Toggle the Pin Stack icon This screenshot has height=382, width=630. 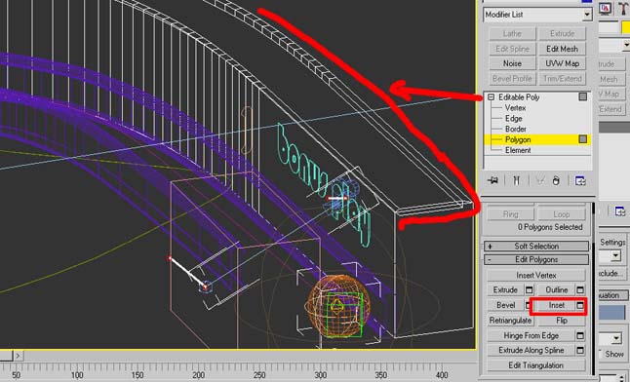492,180
